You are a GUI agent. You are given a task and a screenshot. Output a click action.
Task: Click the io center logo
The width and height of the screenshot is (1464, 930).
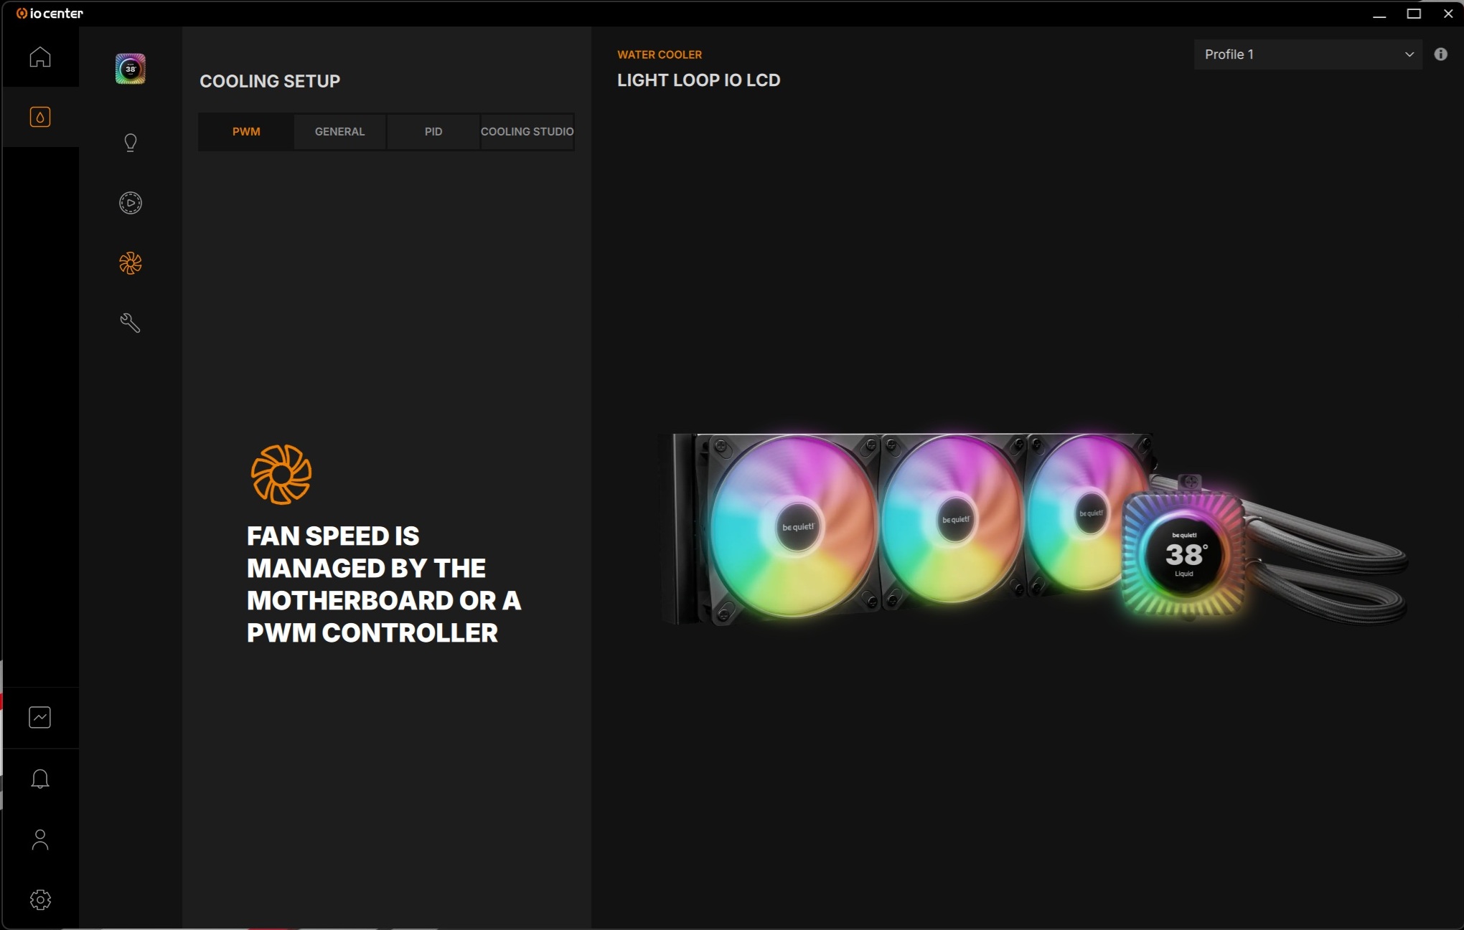click(x=50, y=14)
